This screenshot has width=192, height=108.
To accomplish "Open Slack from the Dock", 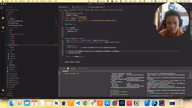I will [x=93, y=103].
